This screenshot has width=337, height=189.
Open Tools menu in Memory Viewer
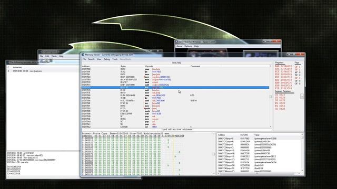(x=115, y=59)
